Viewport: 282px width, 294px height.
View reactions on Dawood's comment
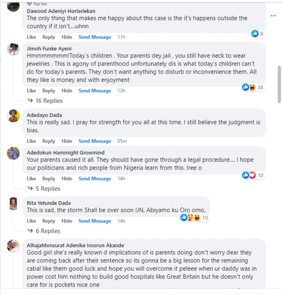pyautogui.click(x=257, y=33)
